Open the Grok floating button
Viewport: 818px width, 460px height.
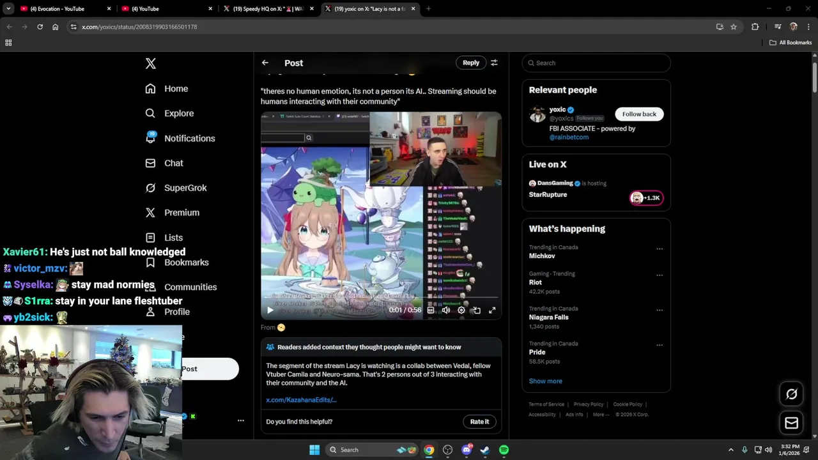click(x=791, y=394)
